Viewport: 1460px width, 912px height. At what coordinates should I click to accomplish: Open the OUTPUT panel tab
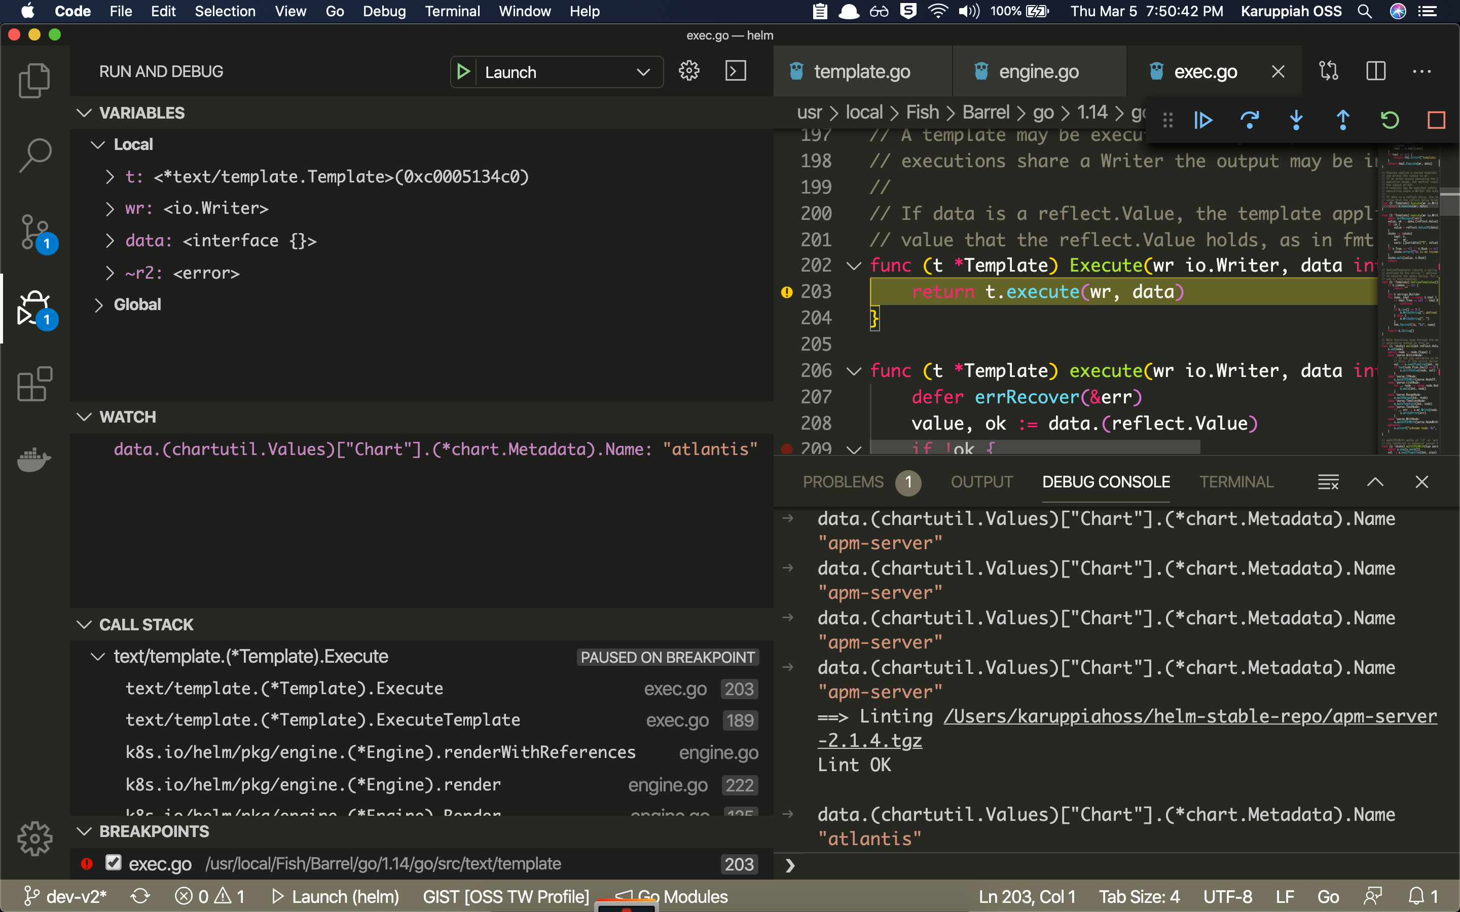click(x=981, y=482)
